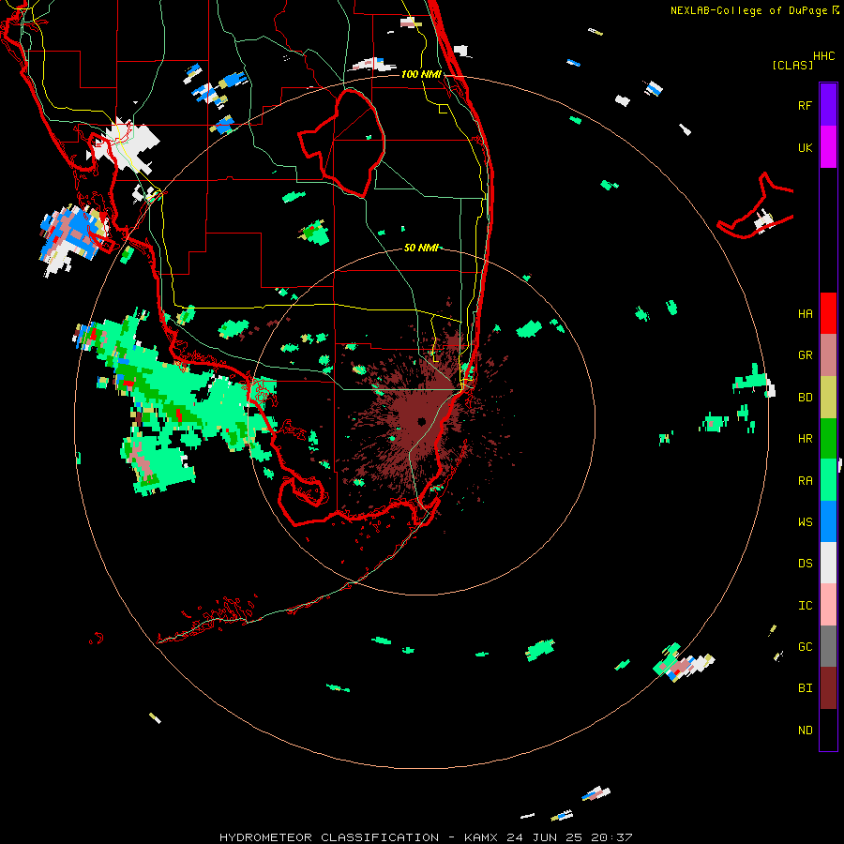This screenshot has height=844, width=844.
Task: Pick the light green RA rain swatch
Action: [828, 480]
